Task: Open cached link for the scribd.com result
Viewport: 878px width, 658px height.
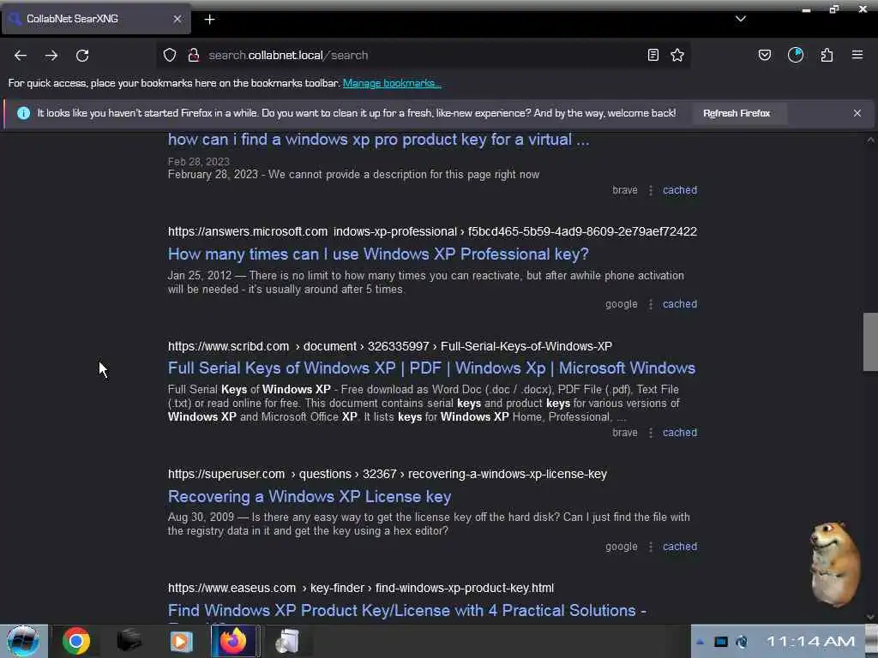Action: coord(680,433)
